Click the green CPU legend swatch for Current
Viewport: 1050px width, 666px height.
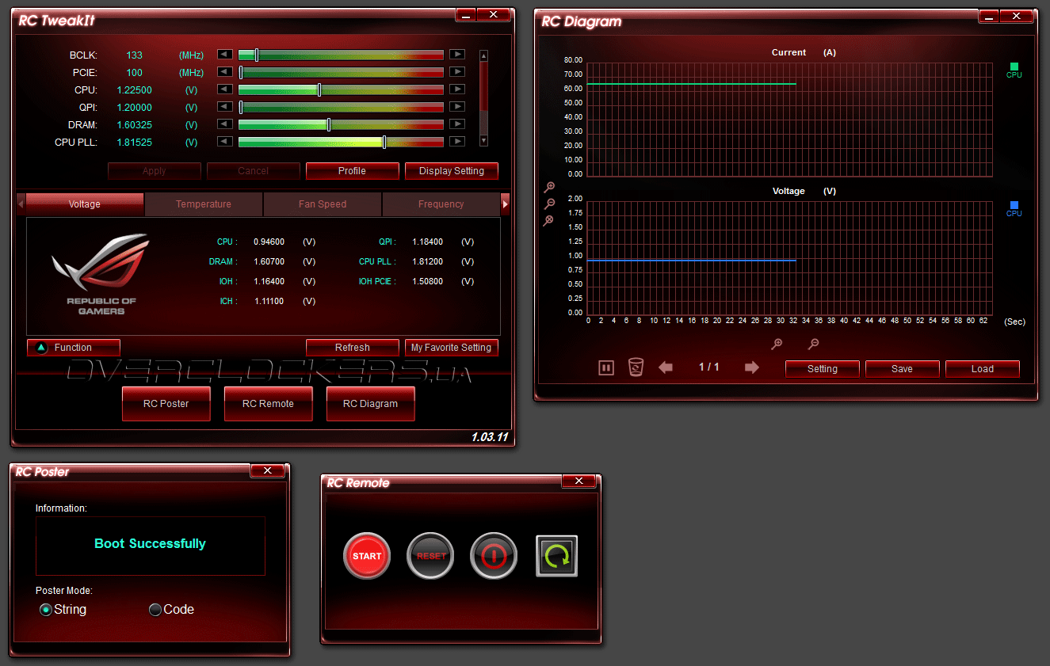1014,67
